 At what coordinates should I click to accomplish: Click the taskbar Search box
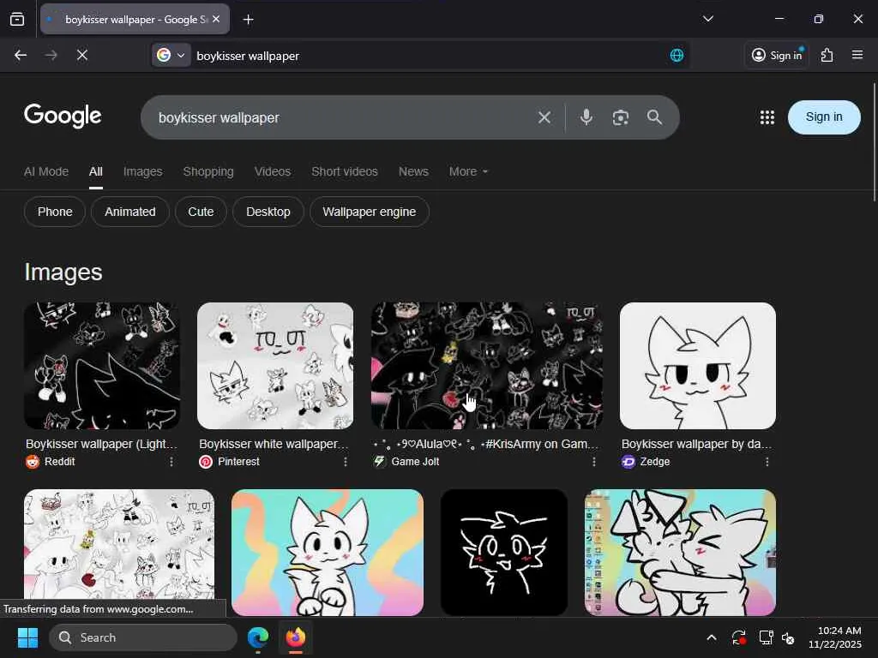coord(143,637)
